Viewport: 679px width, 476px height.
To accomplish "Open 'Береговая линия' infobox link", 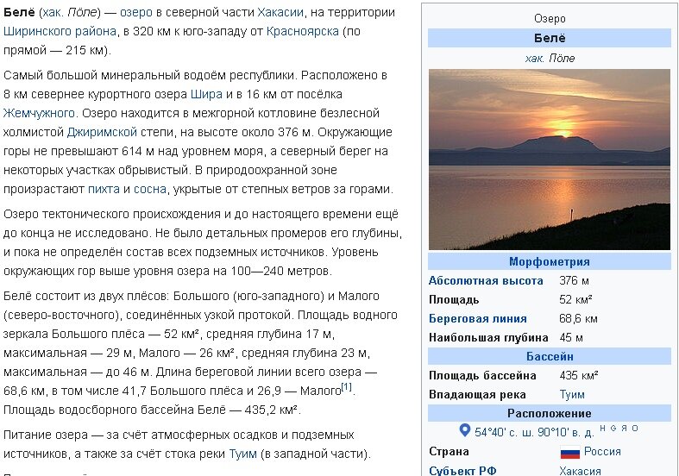I will [x=477, y=319].
